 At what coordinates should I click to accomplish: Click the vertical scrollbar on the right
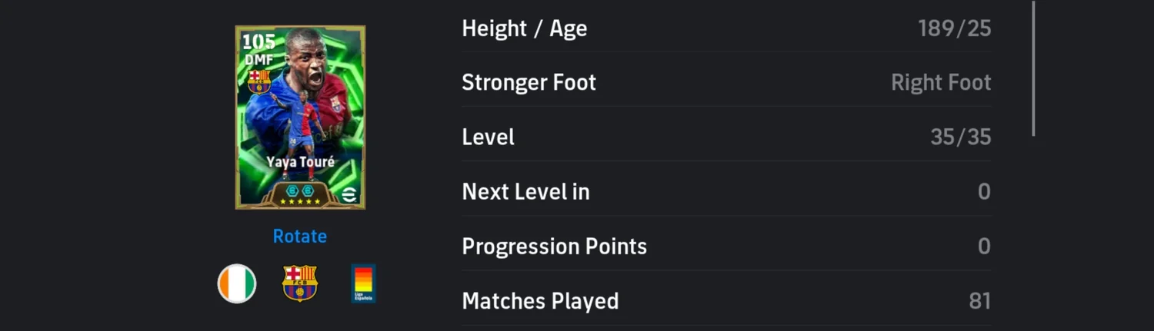click(1033, 69)
